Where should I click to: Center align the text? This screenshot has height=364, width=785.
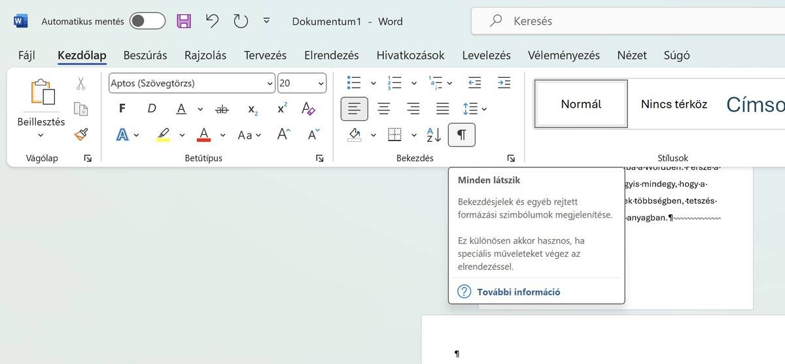click(384, 109)
